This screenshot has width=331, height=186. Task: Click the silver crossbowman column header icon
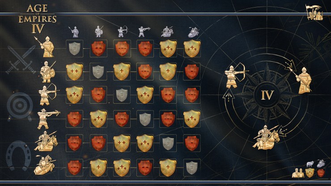[144, 32]
